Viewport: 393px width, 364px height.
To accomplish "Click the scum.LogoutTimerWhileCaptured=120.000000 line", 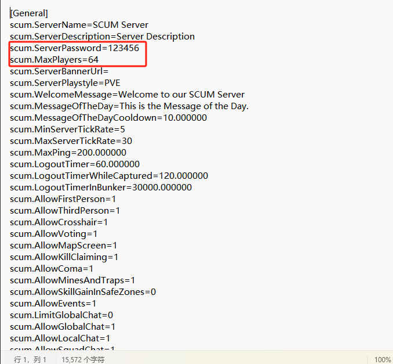I will [x=109, y=176].
